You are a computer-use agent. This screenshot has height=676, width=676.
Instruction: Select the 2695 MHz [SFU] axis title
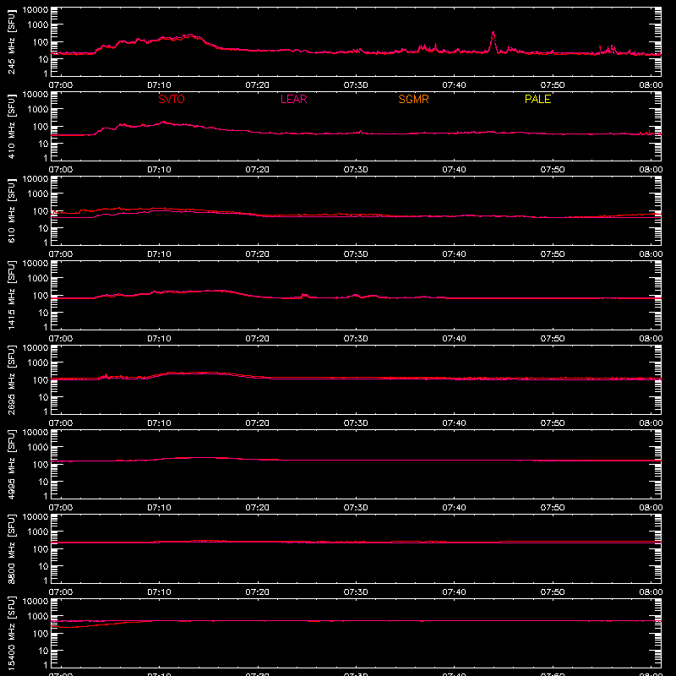[x=11, y=380]
